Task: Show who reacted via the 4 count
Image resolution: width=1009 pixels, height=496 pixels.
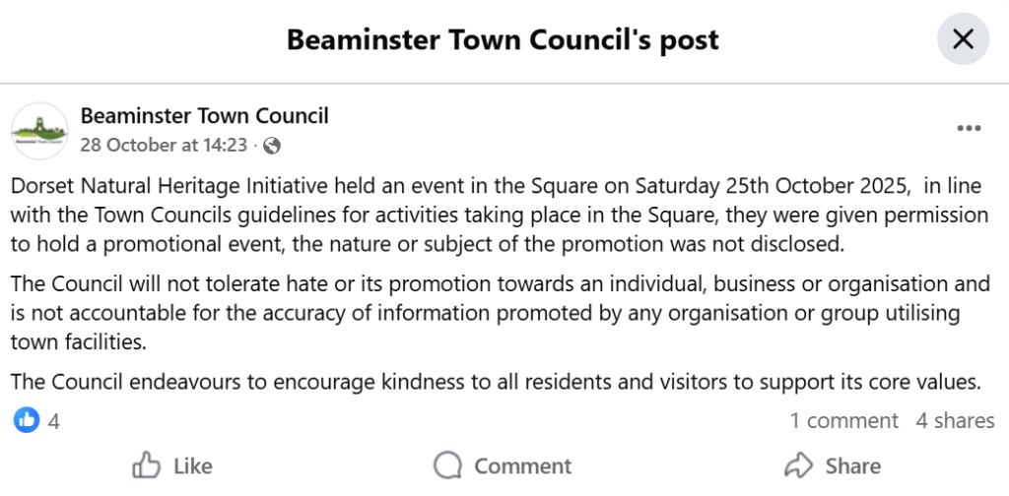Action: point(54,421)
